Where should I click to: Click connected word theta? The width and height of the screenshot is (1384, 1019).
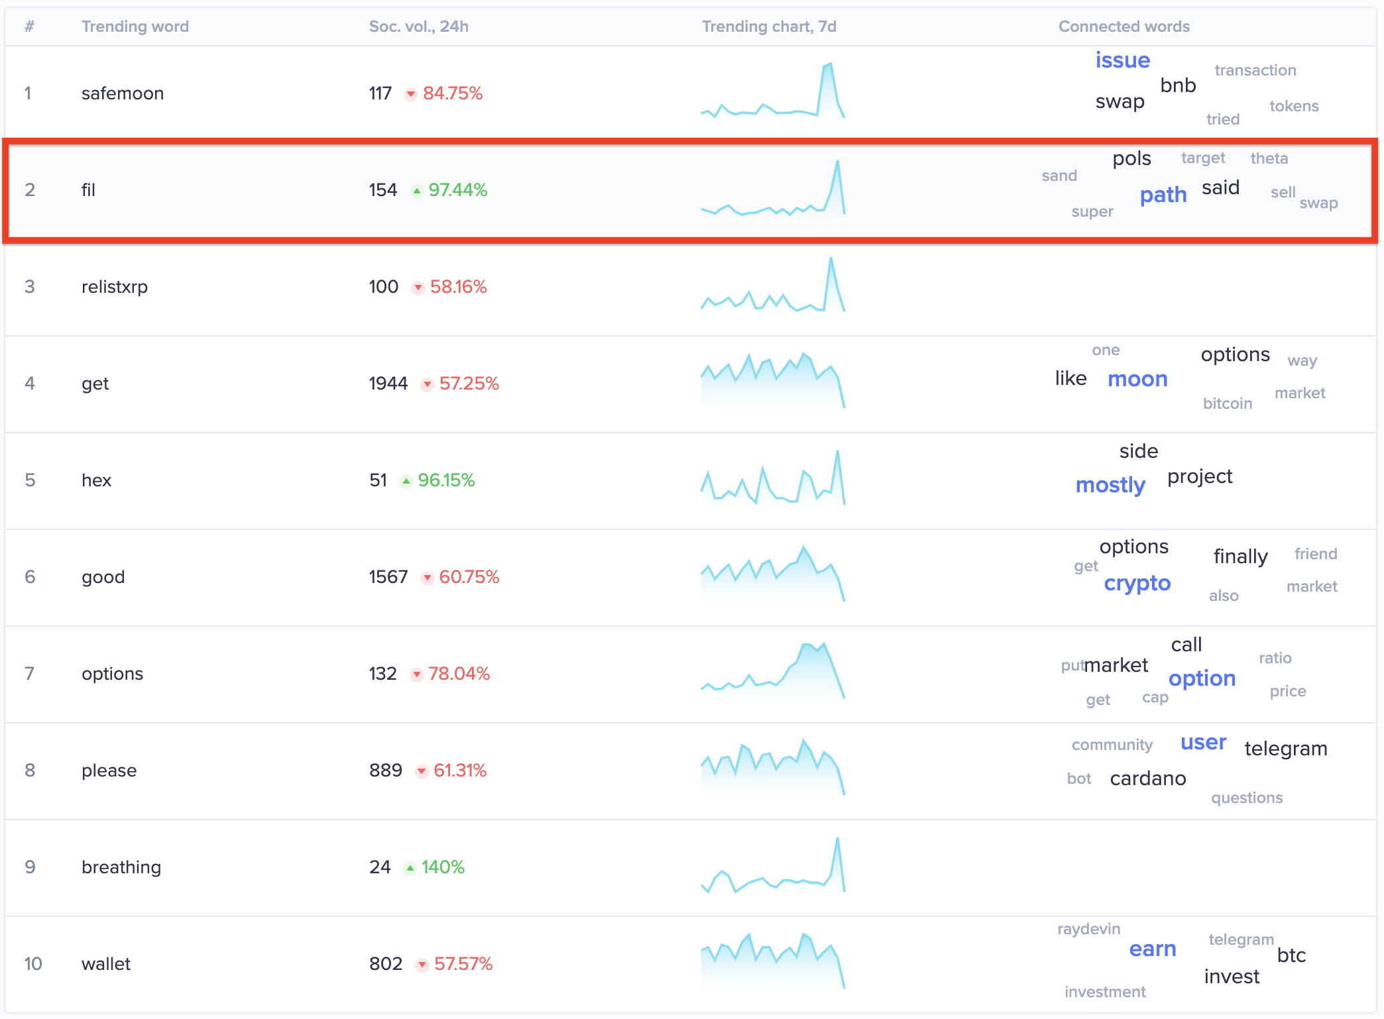[1269, 158]
